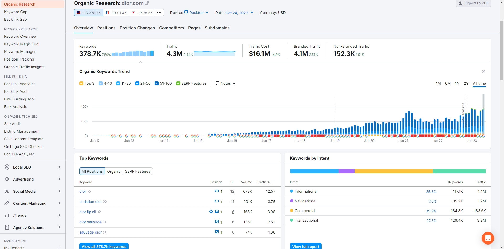Expand Local SEO section chevron

pyautogui.click(x=59, y=167)
